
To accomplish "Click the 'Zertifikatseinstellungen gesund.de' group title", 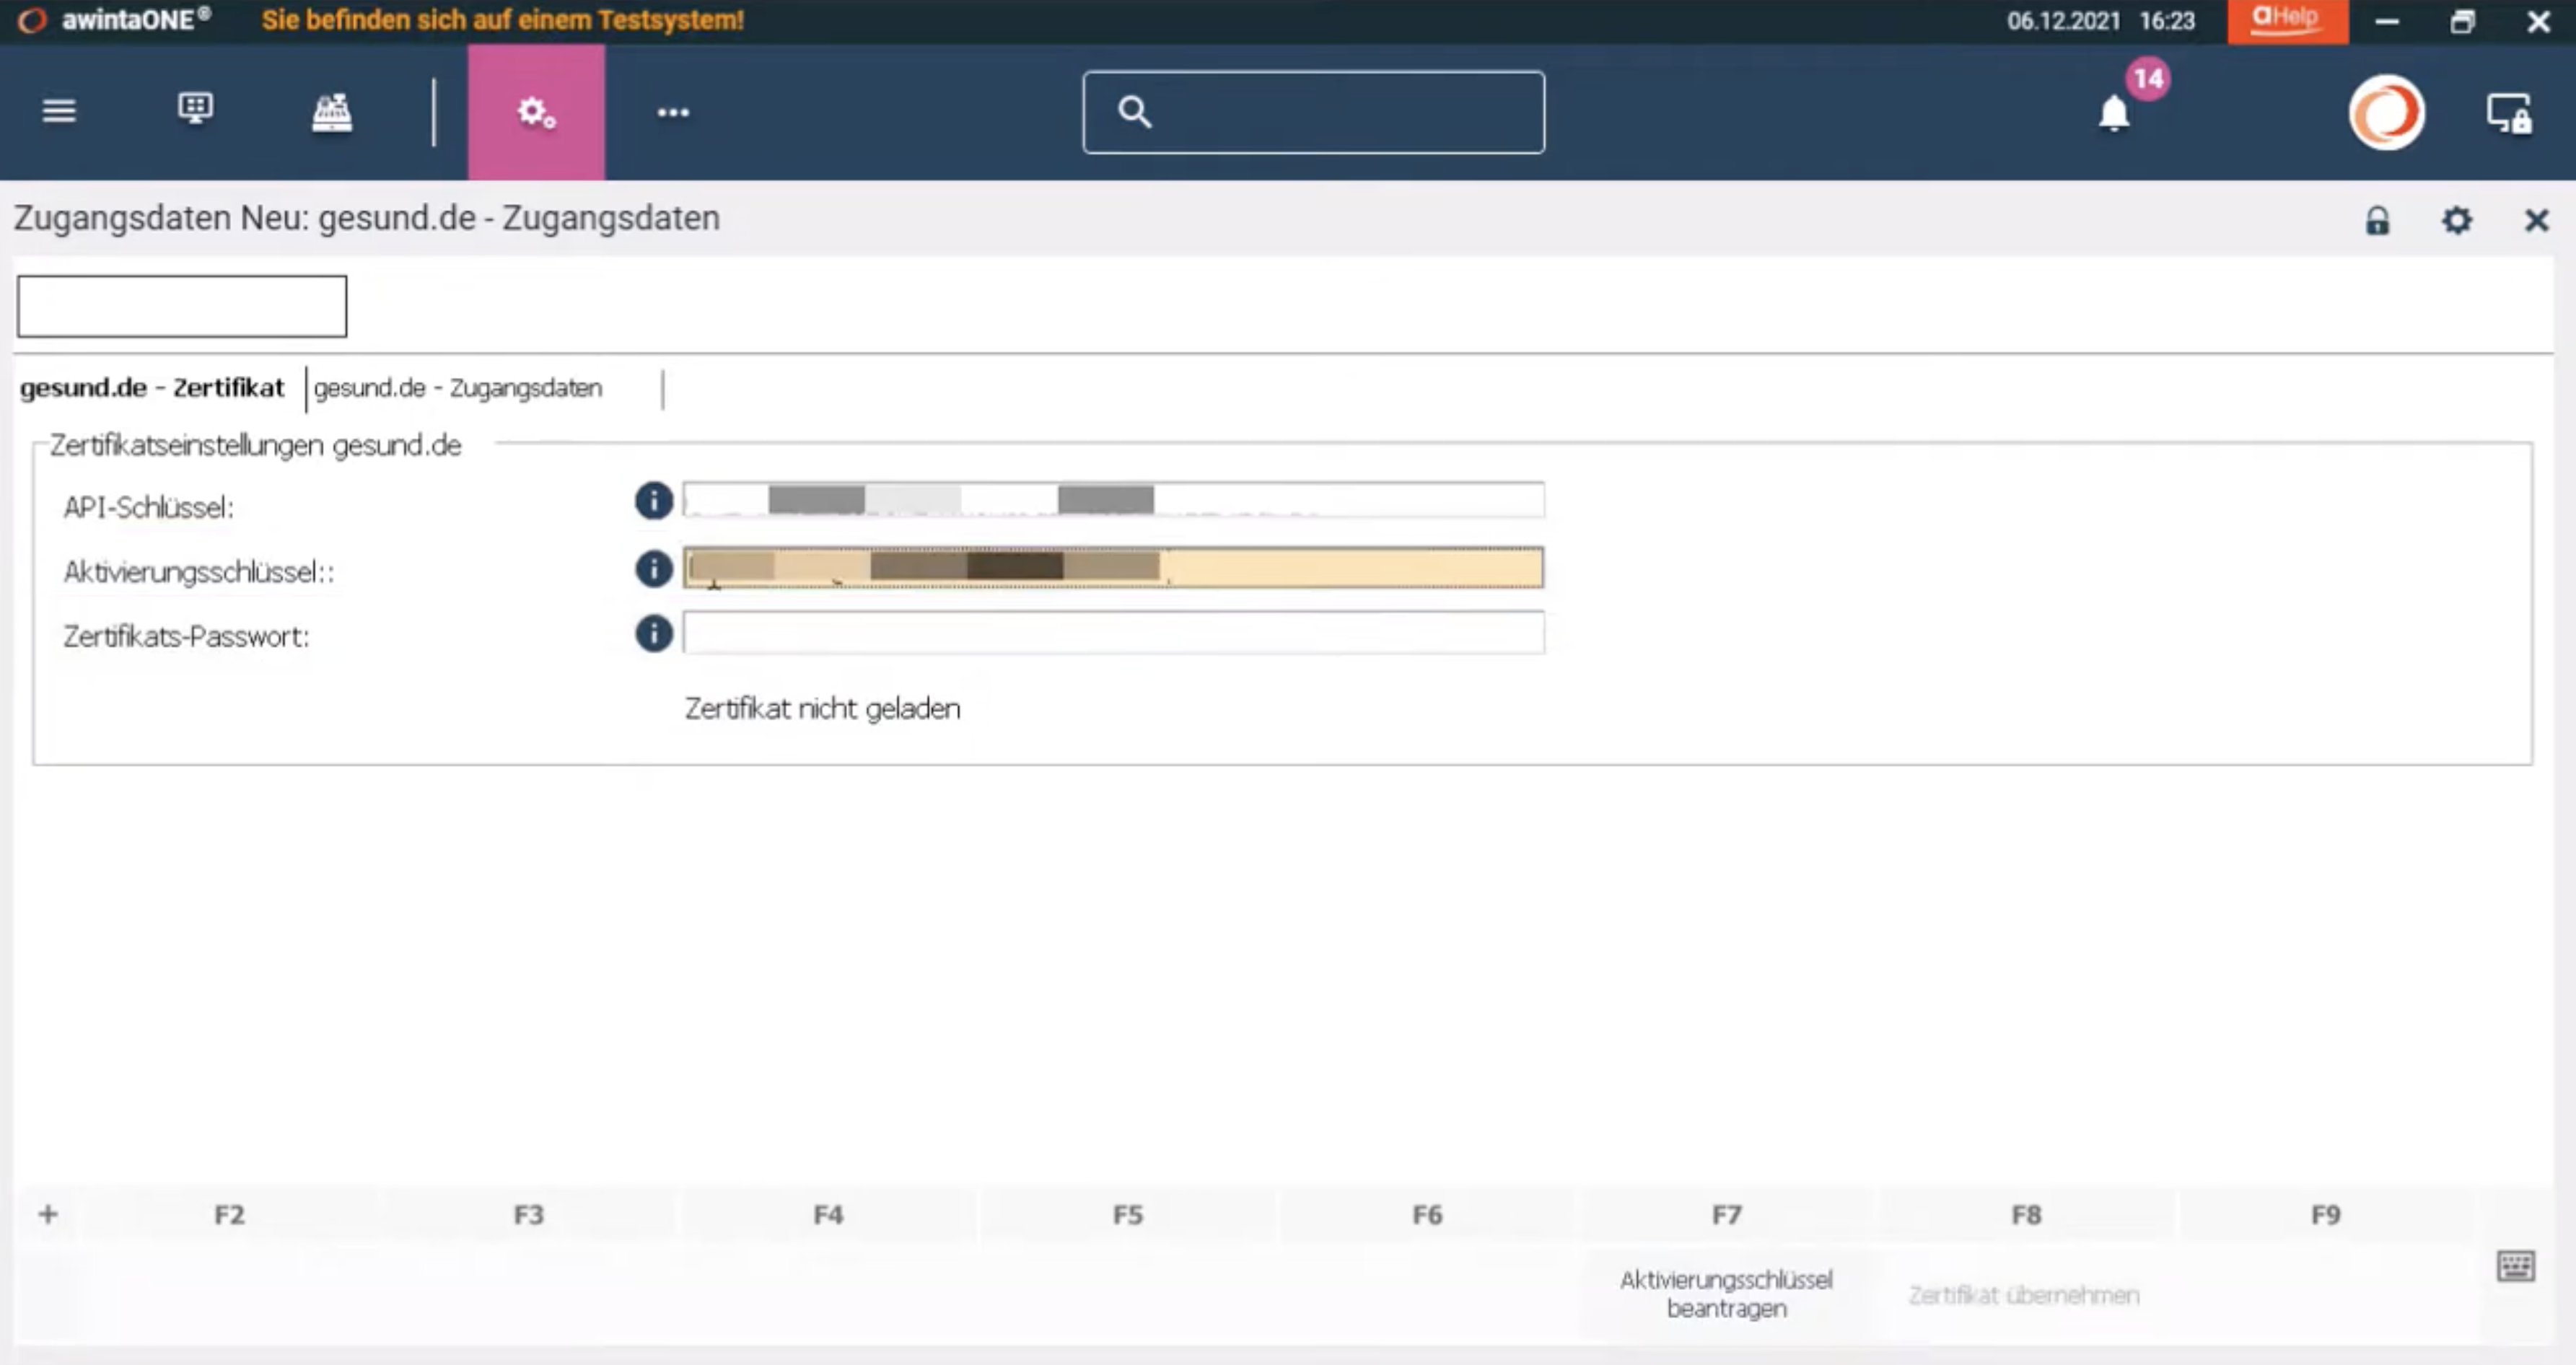I will [x=256, y=445].
